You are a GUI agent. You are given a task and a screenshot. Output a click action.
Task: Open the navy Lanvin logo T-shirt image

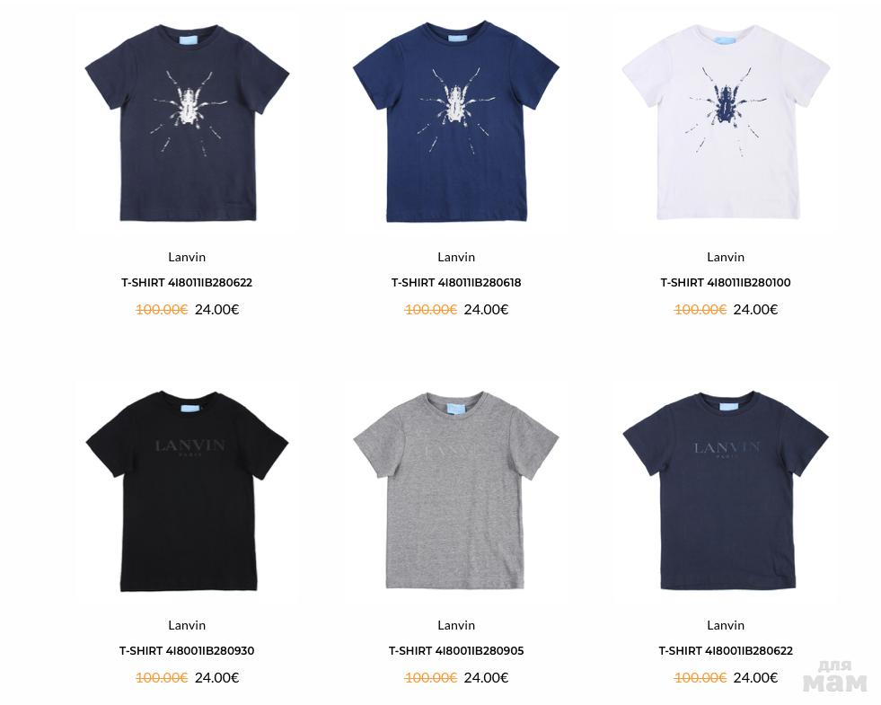click(x=726, y=491)
